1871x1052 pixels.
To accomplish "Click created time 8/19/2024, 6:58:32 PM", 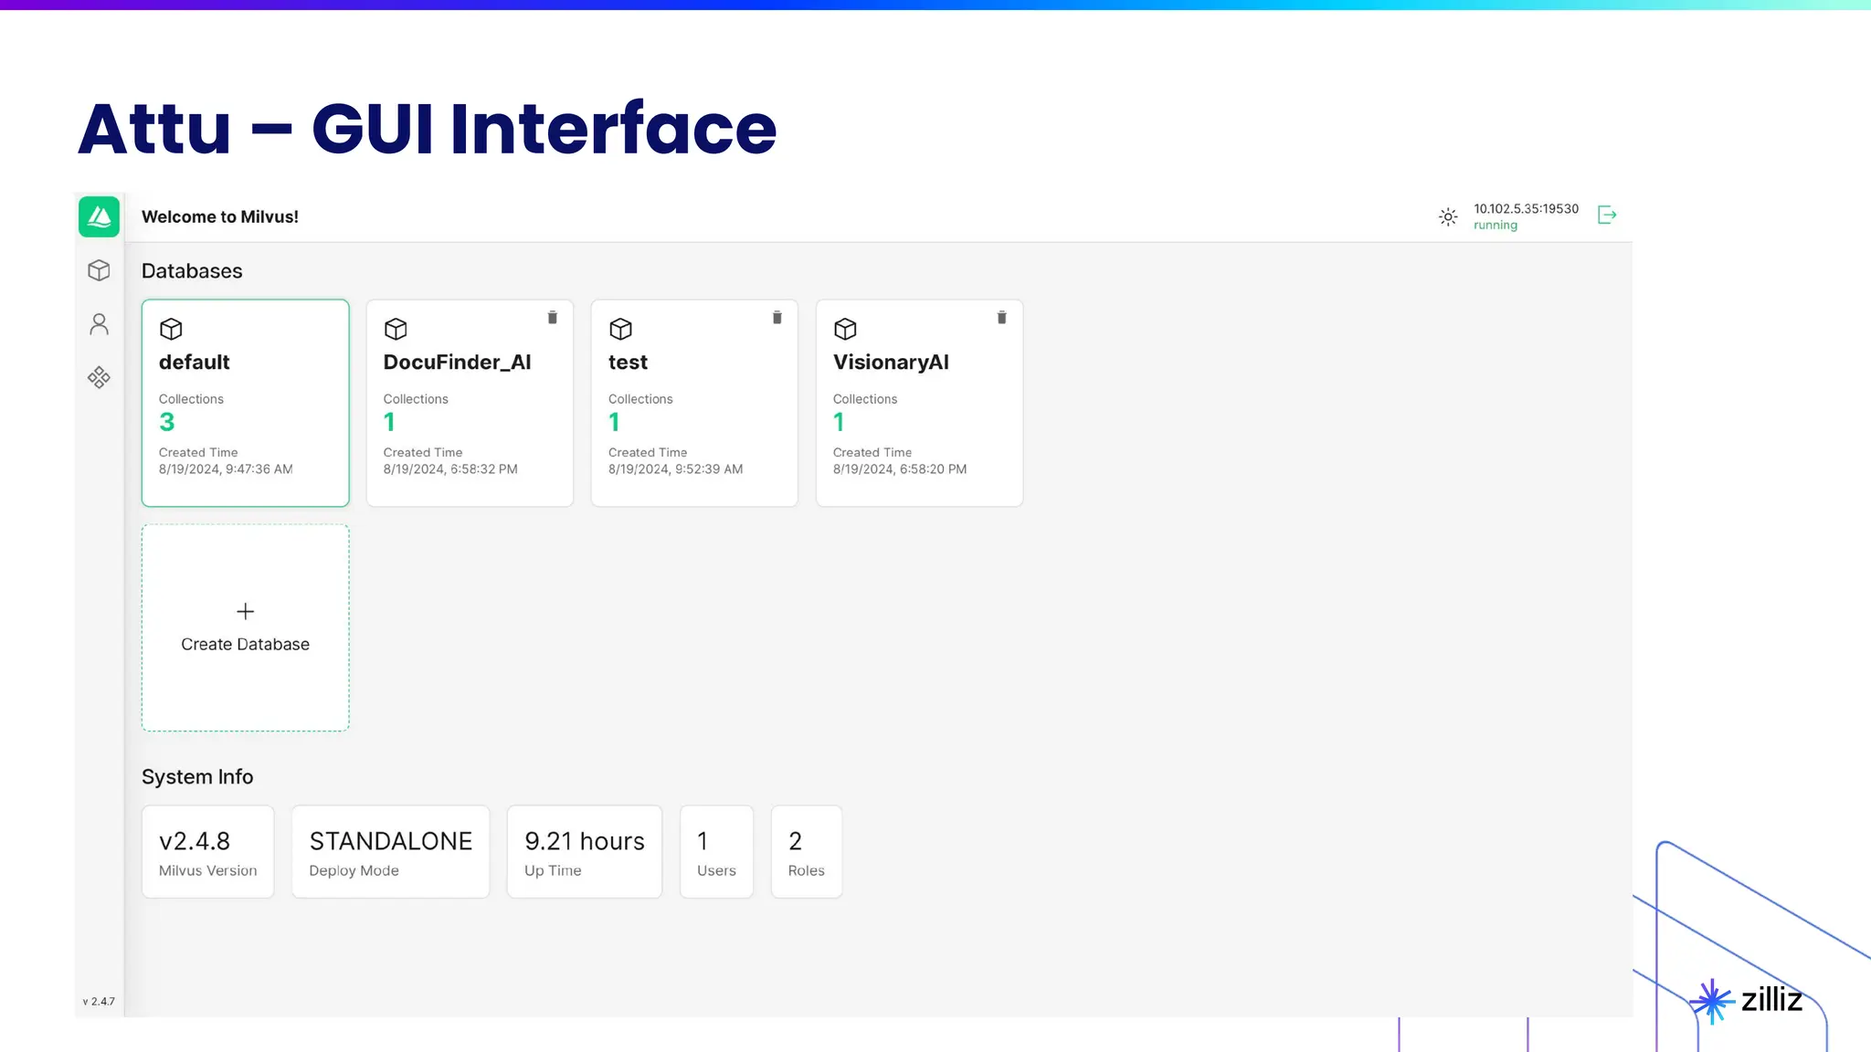I will (x=450, y=468).
